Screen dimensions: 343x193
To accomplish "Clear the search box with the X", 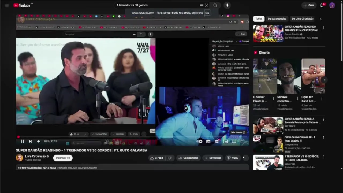I will [207, 5].
